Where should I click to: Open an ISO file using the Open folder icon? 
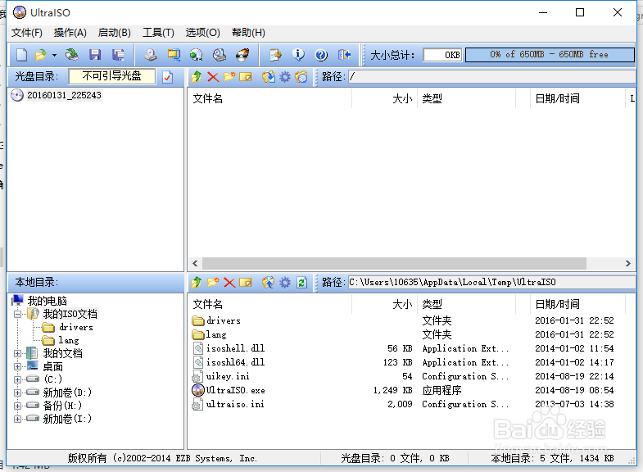[x=41, y=55]
